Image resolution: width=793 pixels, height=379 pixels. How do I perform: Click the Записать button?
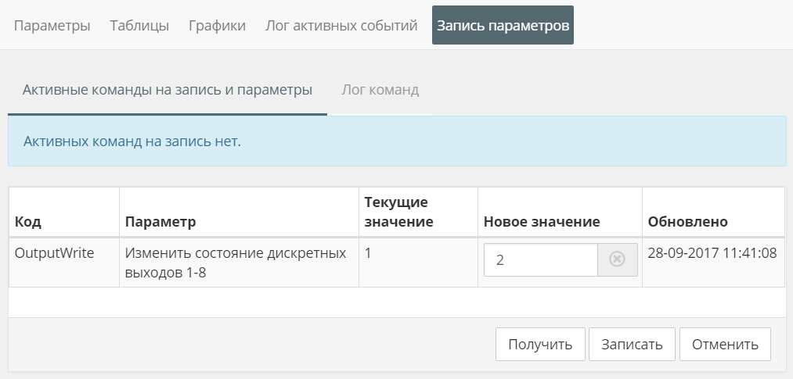(632, 345)
